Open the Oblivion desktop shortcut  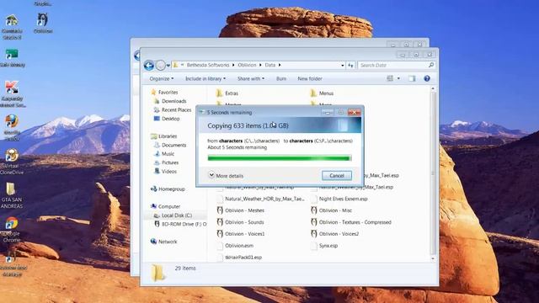[43, 23]
